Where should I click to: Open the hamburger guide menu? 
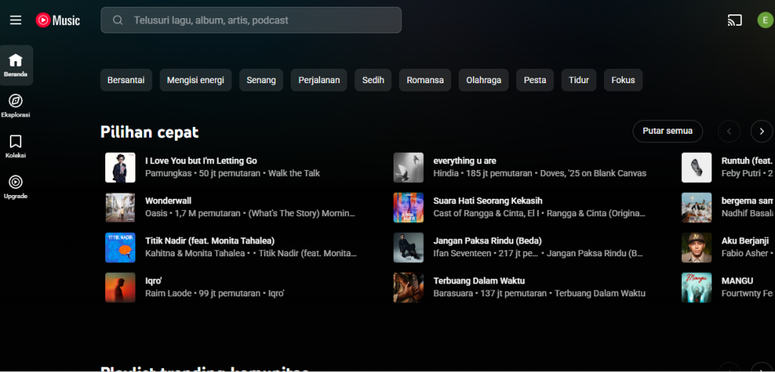(x=16, y=20)
